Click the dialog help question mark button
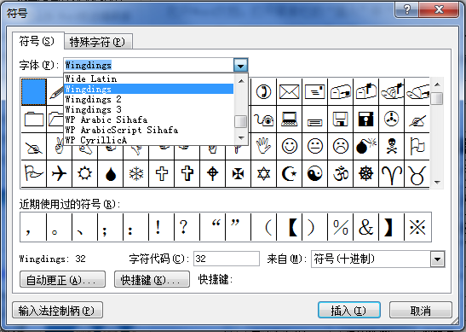This screenshot has width=466, height=332. pos(407,10)
